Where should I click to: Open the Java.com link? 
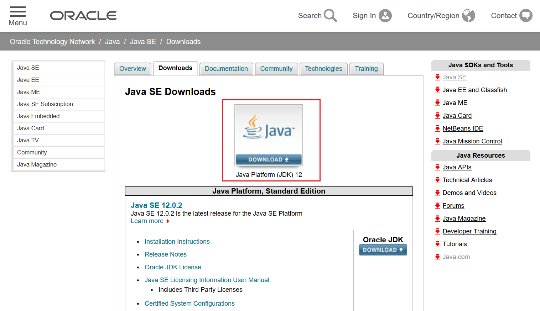pyautogui.click(x=456, y=257)
